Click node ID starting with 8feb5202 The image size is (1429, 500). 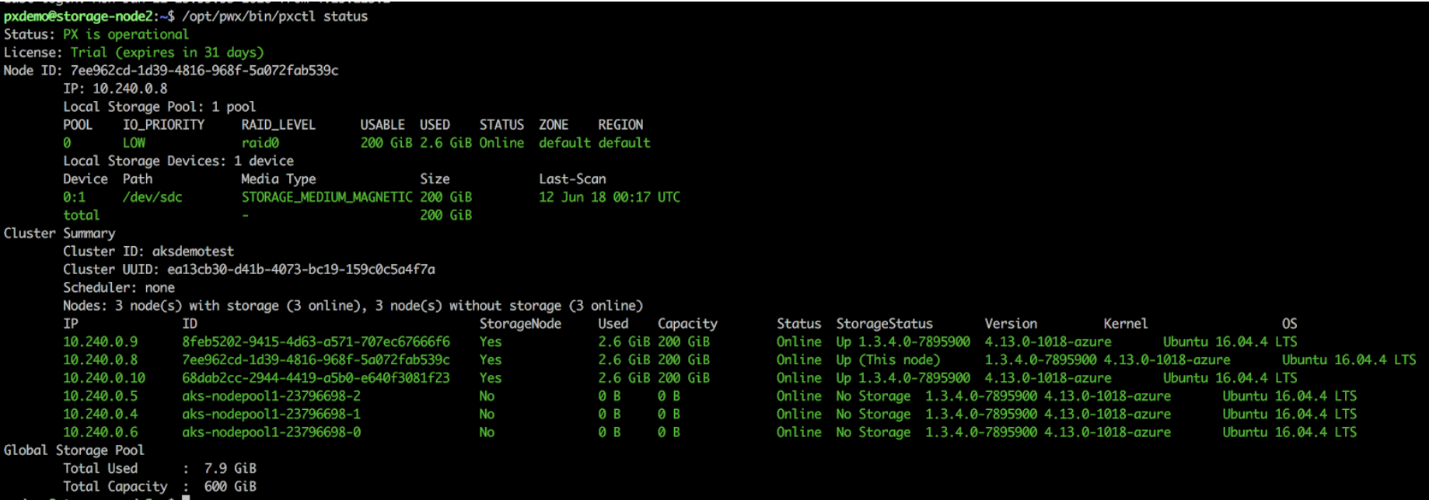click(316, 342)
